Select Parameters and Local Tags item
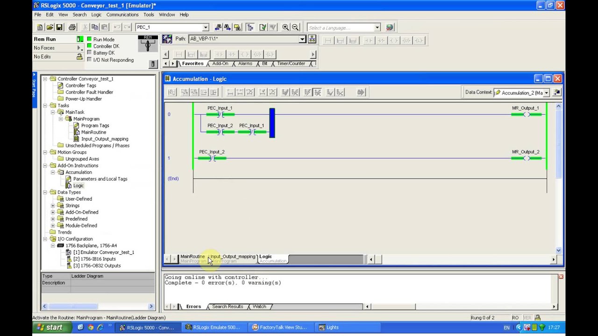This screenshot has width=598, height=336. click(x=100, y=179)
